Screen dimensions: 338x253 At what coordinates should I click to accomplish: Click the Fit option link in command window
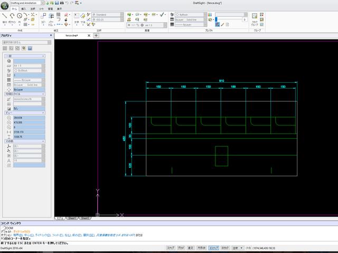pos(58,235)
